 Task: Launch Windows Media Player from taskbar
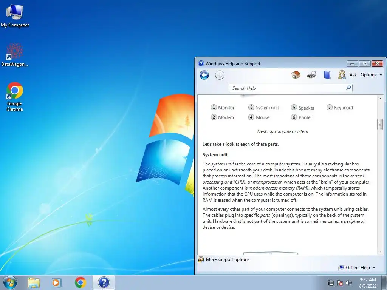point(57,282)
